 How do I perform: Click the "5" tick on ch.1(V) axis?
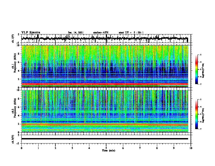pos(18,34)
